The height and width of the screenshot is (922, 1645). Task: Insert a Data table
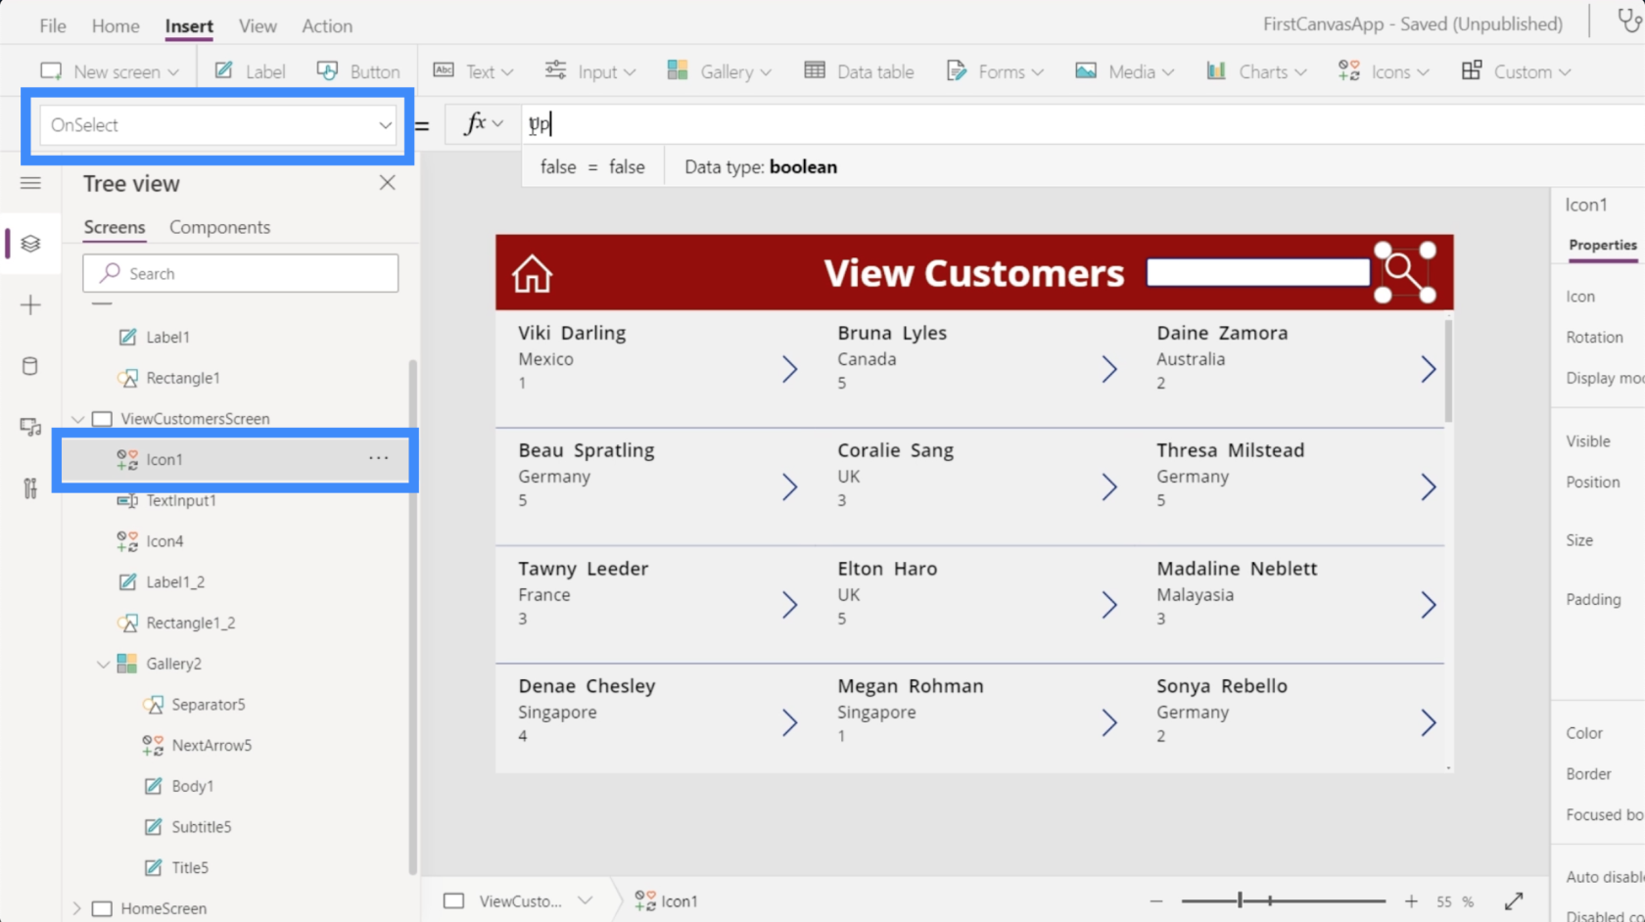859,71
